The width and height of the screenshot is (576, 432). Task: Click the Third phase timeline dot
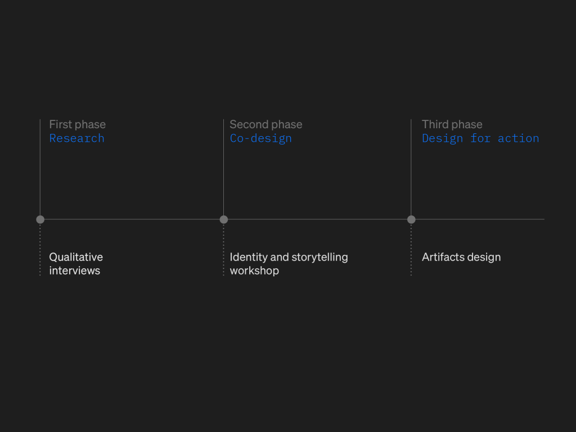tap(411, 219)
